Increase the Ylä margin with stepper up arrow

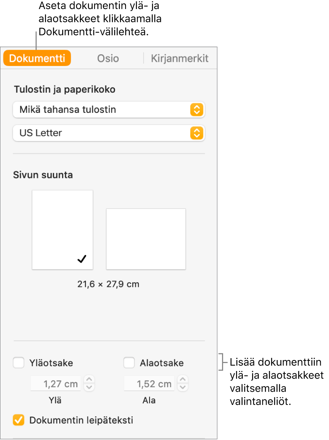coord(89,380)
